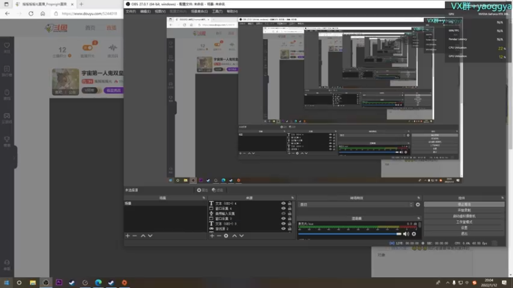Viewport: 513px width, 288px height.
Task: Click 启动虚拟摄像机 virtual camera button
Action: (464, 216)
